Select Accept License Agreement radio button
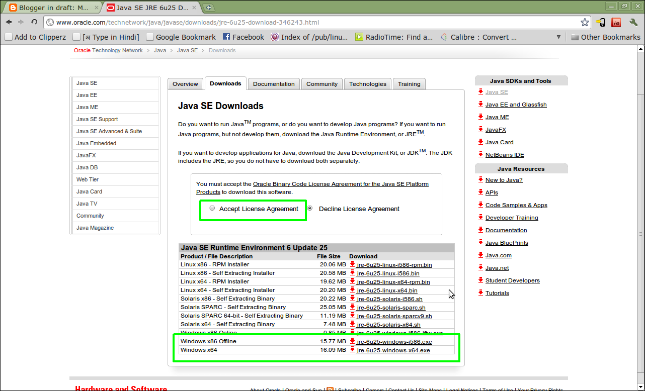This screenshot has width=645, height=391. (x=212, y=208)
